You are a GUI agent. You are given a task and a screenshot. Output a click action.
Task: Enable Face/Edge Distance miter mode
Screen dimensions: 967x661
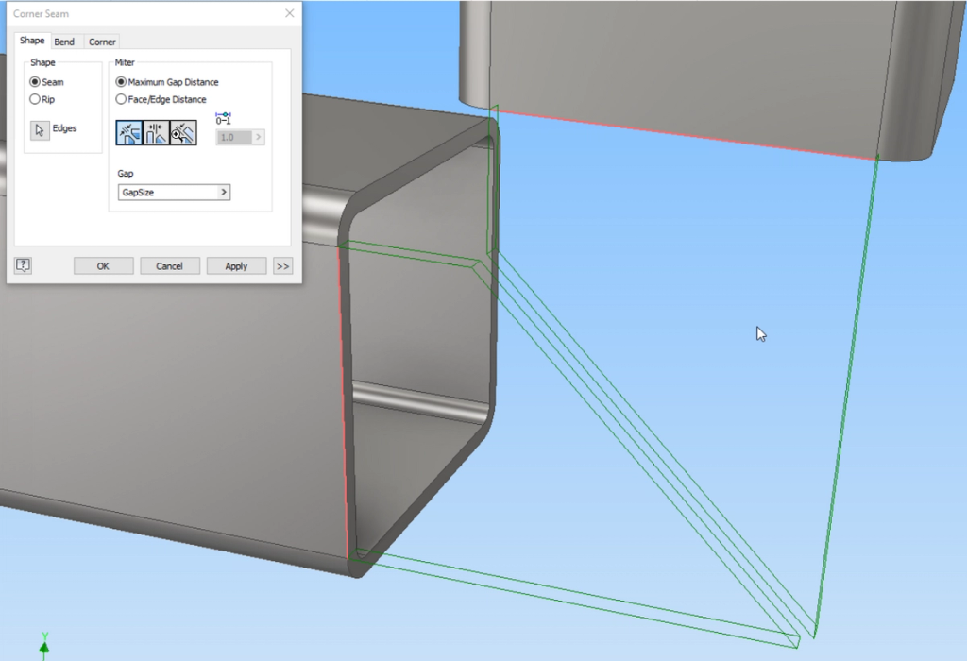pos(121,99)
